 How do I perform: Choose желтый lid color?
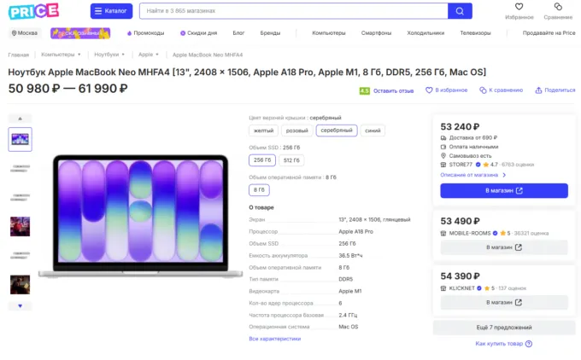pyautogui.click(x=263, y=131)
